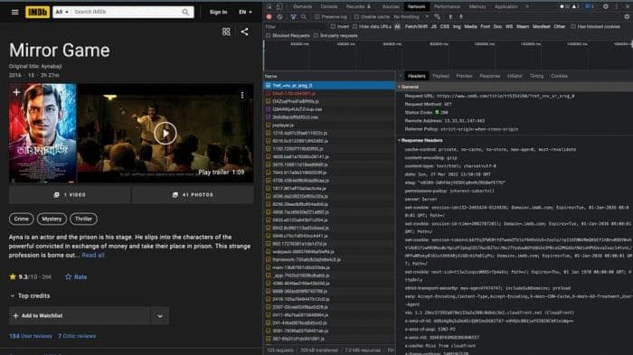Filter requests by CSS type
The width and height of the screenshot is (633, 355).
click(x=445, y=26)
